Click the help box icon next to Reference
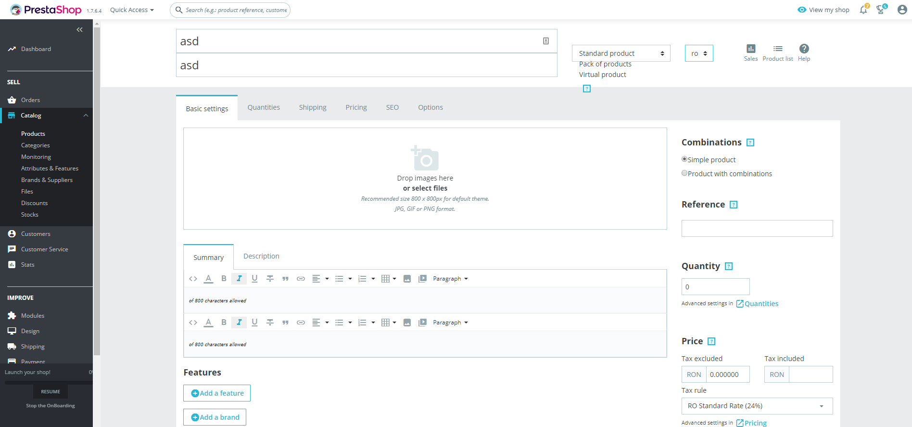912x427 pixels. (x=734, y=205)
